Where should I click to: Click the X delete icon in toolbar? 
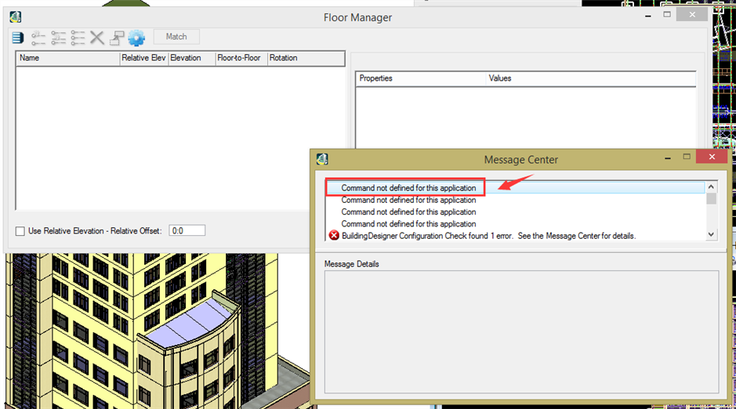pos(97,38)
